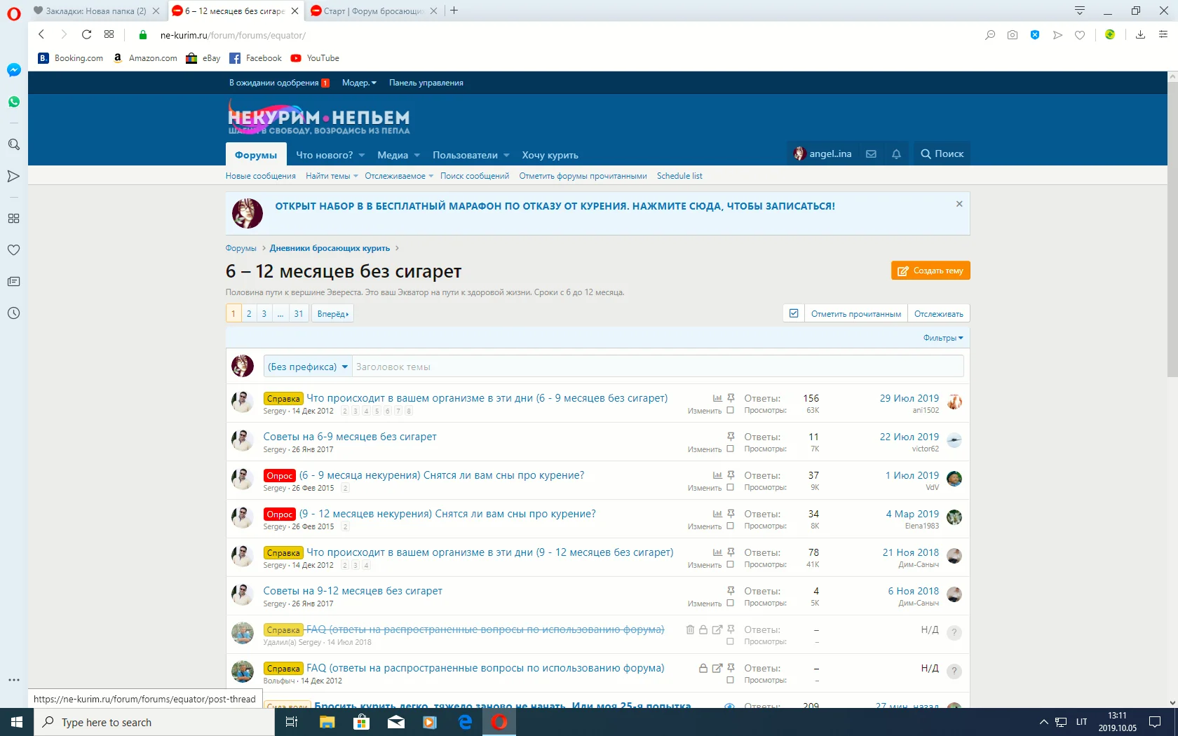
Task: Open the angel..ina user account menu
Action: (x=822, y=154)
